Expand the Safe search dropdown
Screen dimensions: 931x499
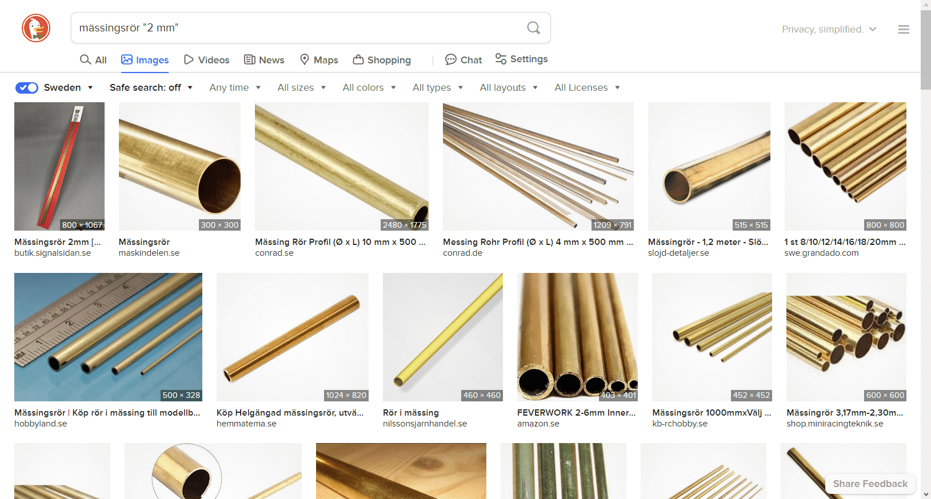[151, 87]
